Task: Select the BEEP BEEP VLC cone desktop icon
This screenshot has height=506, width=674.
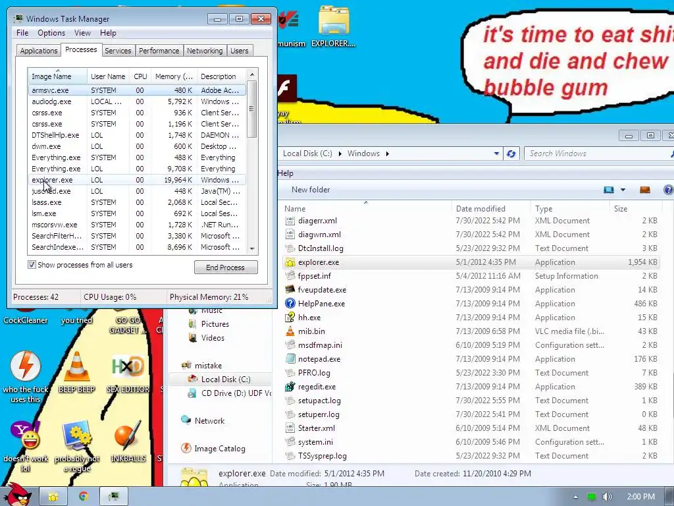Action: (x=76, y=372)
